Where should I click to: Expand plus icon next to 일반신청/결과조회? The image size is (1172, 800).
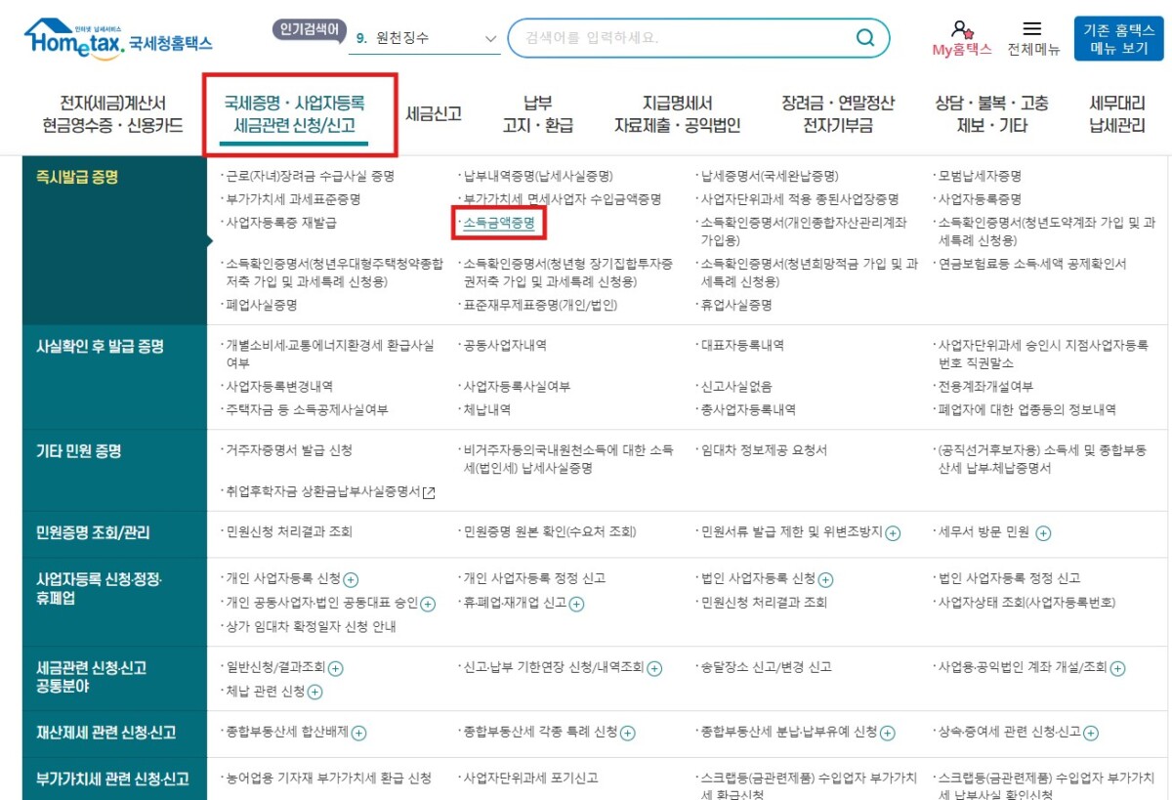335,669
